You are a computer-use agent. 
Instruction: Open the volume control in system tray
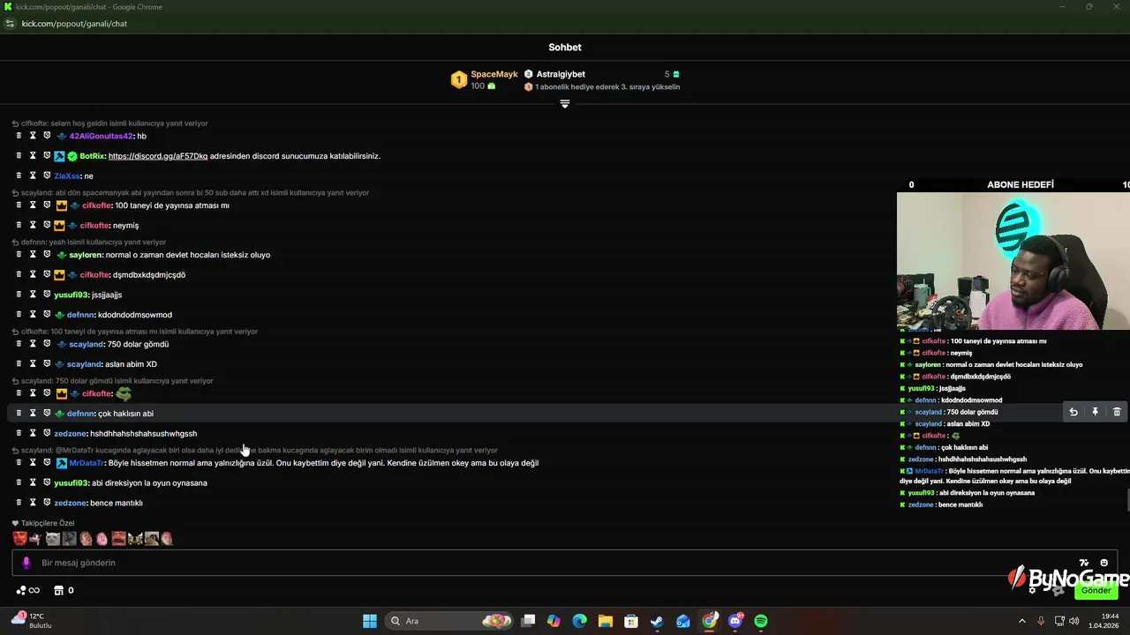coord(1073,621)
